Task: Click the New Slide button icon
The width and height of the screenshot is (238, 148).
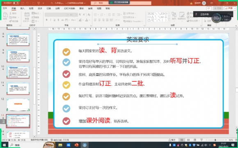Action: pyautogui.click(x=27, y=15)
